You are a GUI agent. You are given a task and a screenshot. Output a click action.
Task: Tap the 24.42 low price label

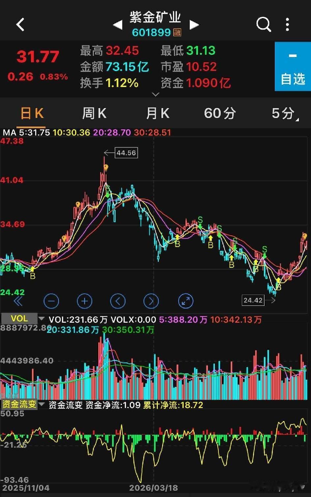pos(253,300)
